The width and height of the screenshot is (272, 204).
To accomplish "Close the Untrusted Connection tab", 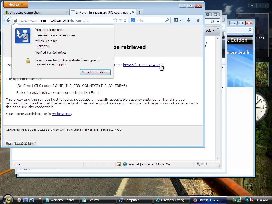I will 66,12.
